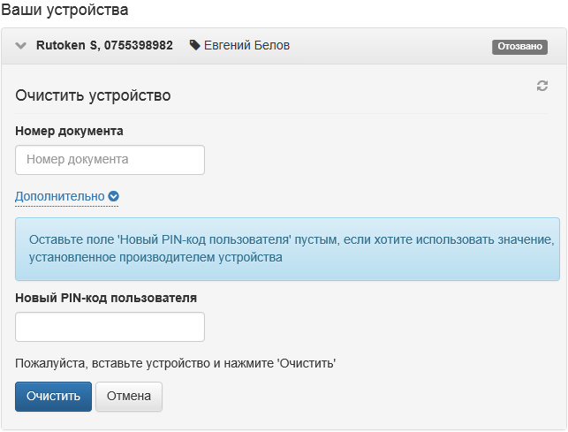The image size is (568, 432).
Task: Focus the Номер документа input field
Action: point(110,160)
